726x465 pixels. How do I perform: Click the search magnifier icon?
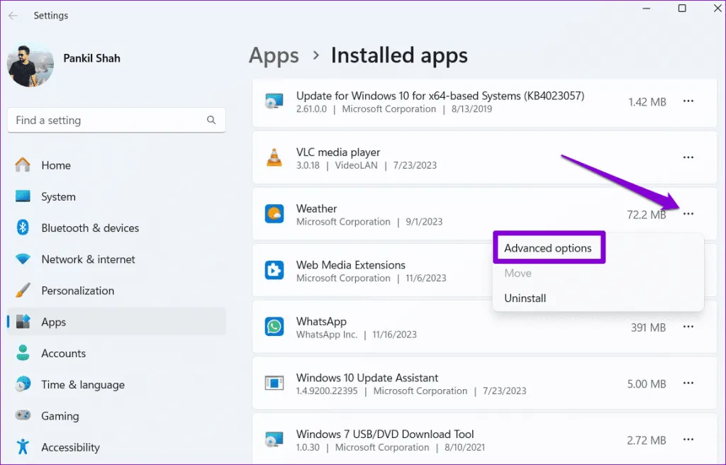point(211,121)
